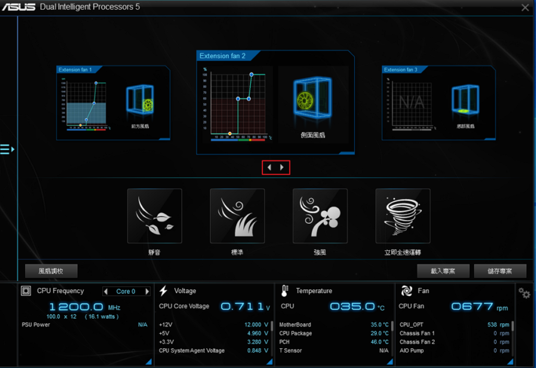The image size is (536, 368).
Task: Click the bottom fan chassis icon
Action: click(465, 100)
